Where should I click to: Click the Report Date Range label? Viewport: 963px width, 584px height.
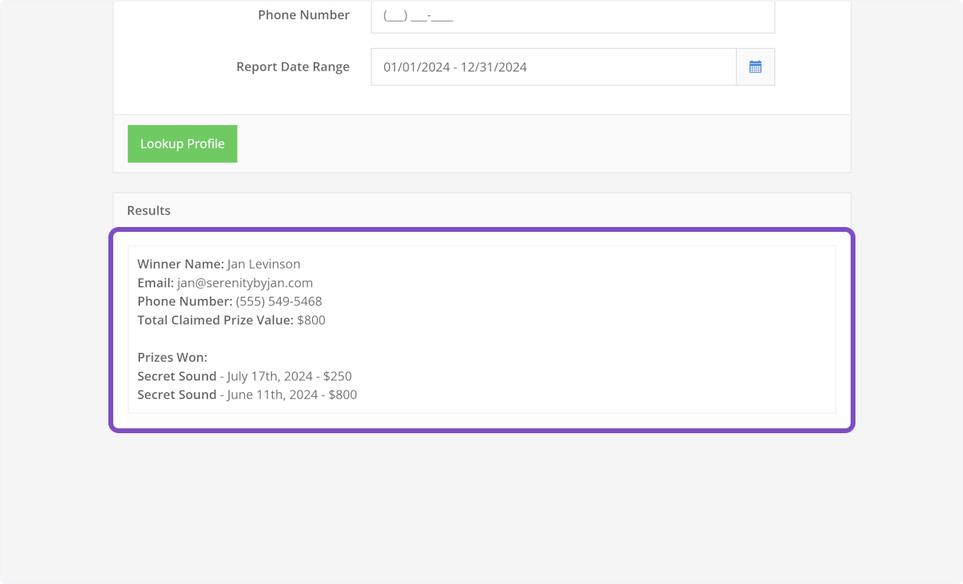point(293,67)
